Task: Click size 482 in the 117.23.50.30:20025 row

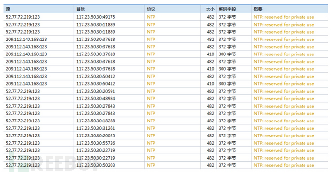Action: (x=210, y=136)
